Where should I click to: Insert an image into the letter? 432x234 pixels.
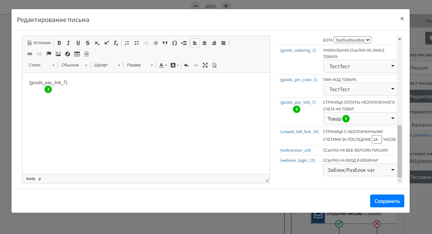click(58, 54)
